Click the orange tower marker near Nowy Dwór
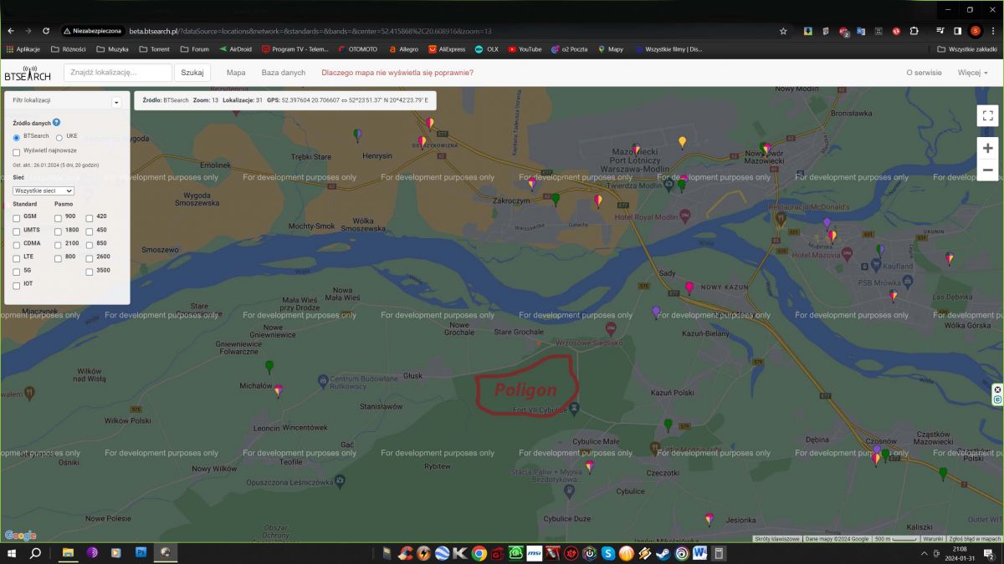Viewport: 1004px width, 564px height. (682, 142)
